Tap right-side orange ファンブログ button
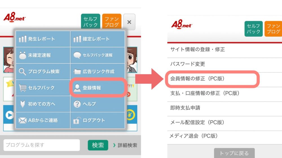The width and height of the screenshot is (282, 158). coord(273,29)
